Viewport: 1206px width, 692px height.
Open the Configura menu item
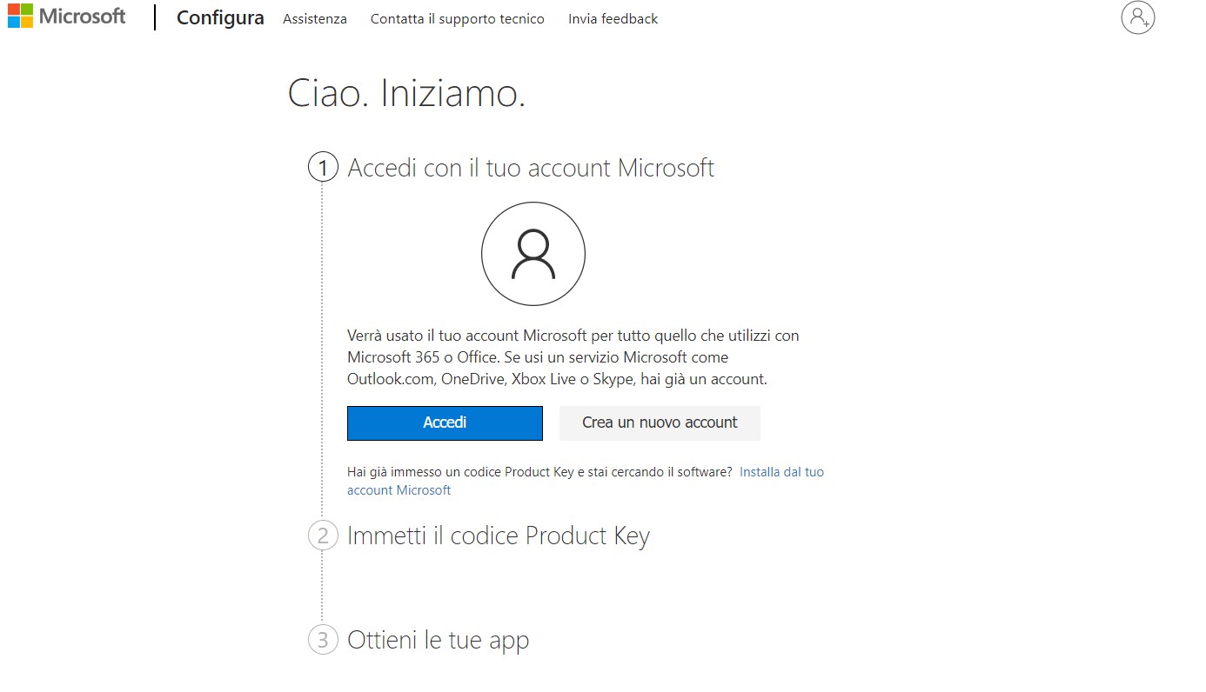click(219, 17)
